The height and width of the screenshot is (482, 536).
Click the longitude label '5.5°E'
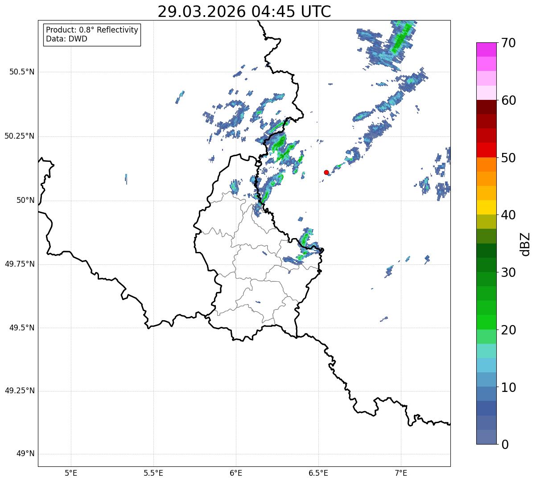pyautogui.click(x=153, y=473)
